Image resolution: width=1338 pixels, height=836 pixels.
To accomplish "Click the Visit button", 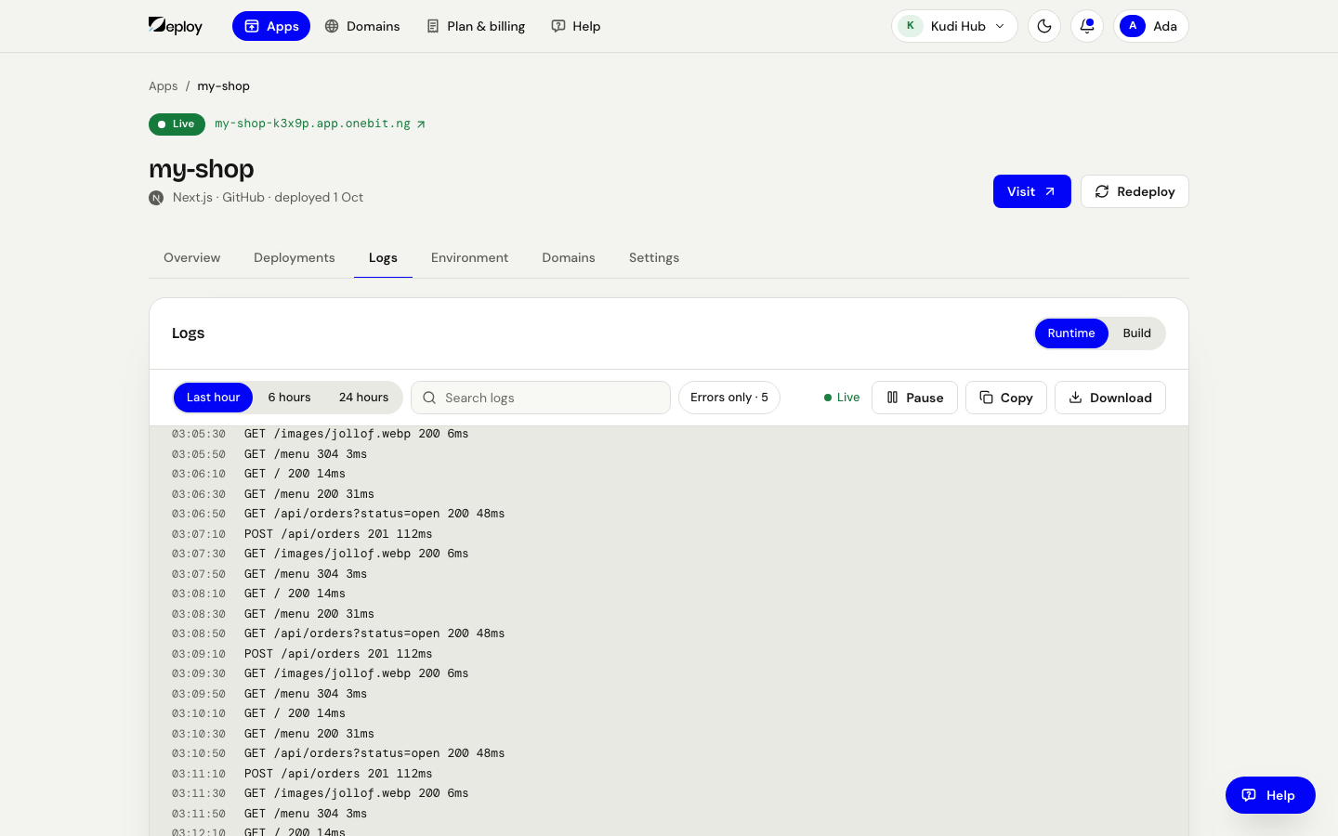I will (1031, 191).
